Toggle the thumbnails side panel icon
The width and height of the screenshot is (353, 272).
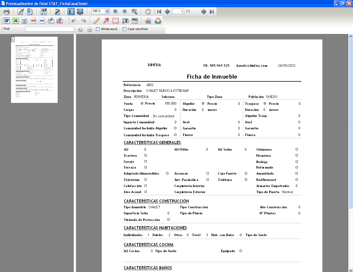pos(71,12)
